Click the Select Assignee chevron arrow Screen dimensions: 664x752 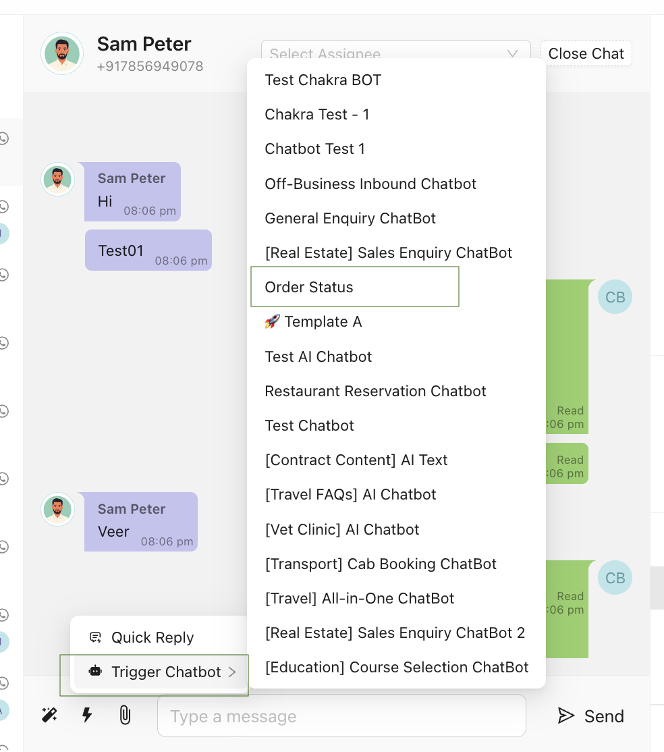pyautogui.click(x=512, y=53)
